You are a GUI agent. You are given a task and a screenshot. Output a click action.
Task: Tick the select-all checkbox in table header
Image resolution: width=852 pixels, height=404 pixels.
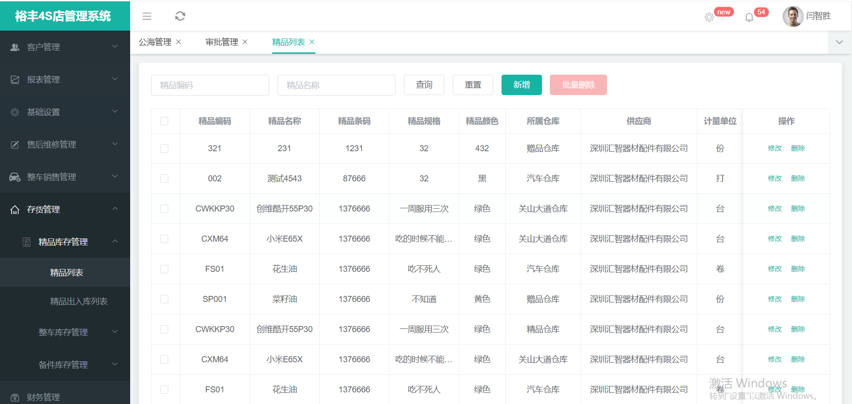coord(164,121)
